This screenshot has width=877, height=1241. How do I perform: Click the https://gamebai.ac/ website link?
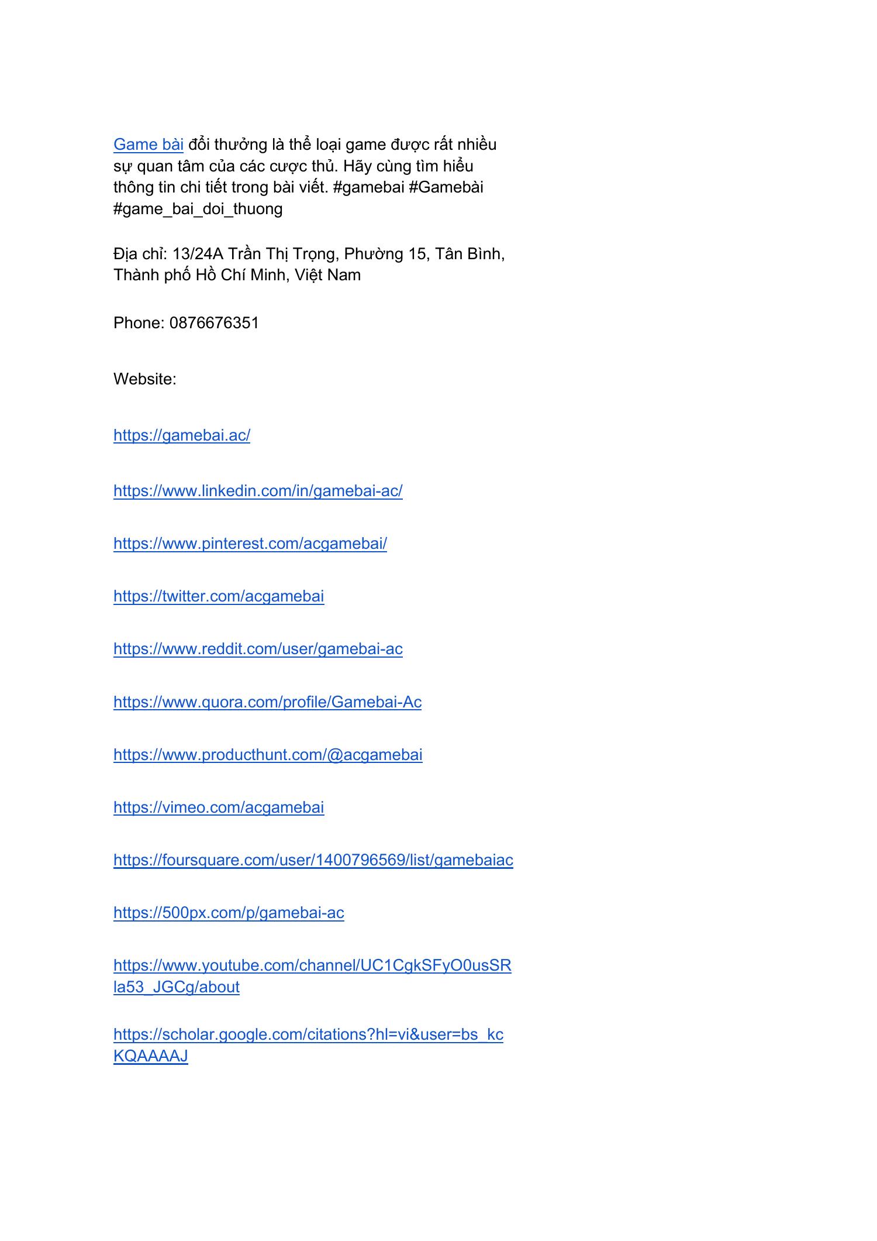tap(182, 435)
